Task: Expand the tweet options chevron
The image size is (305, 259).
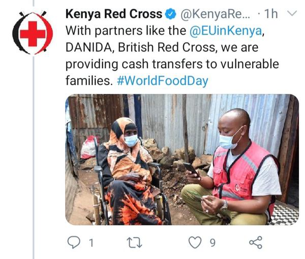Action: (292, 13)
